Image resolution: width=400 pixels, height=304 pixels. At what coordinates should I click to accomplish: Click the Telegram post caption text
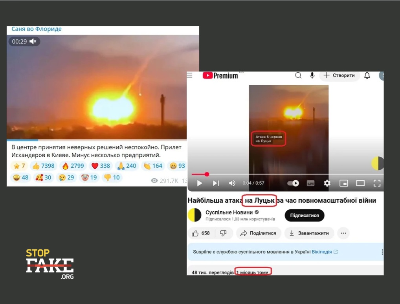click(x=96, y=151)
